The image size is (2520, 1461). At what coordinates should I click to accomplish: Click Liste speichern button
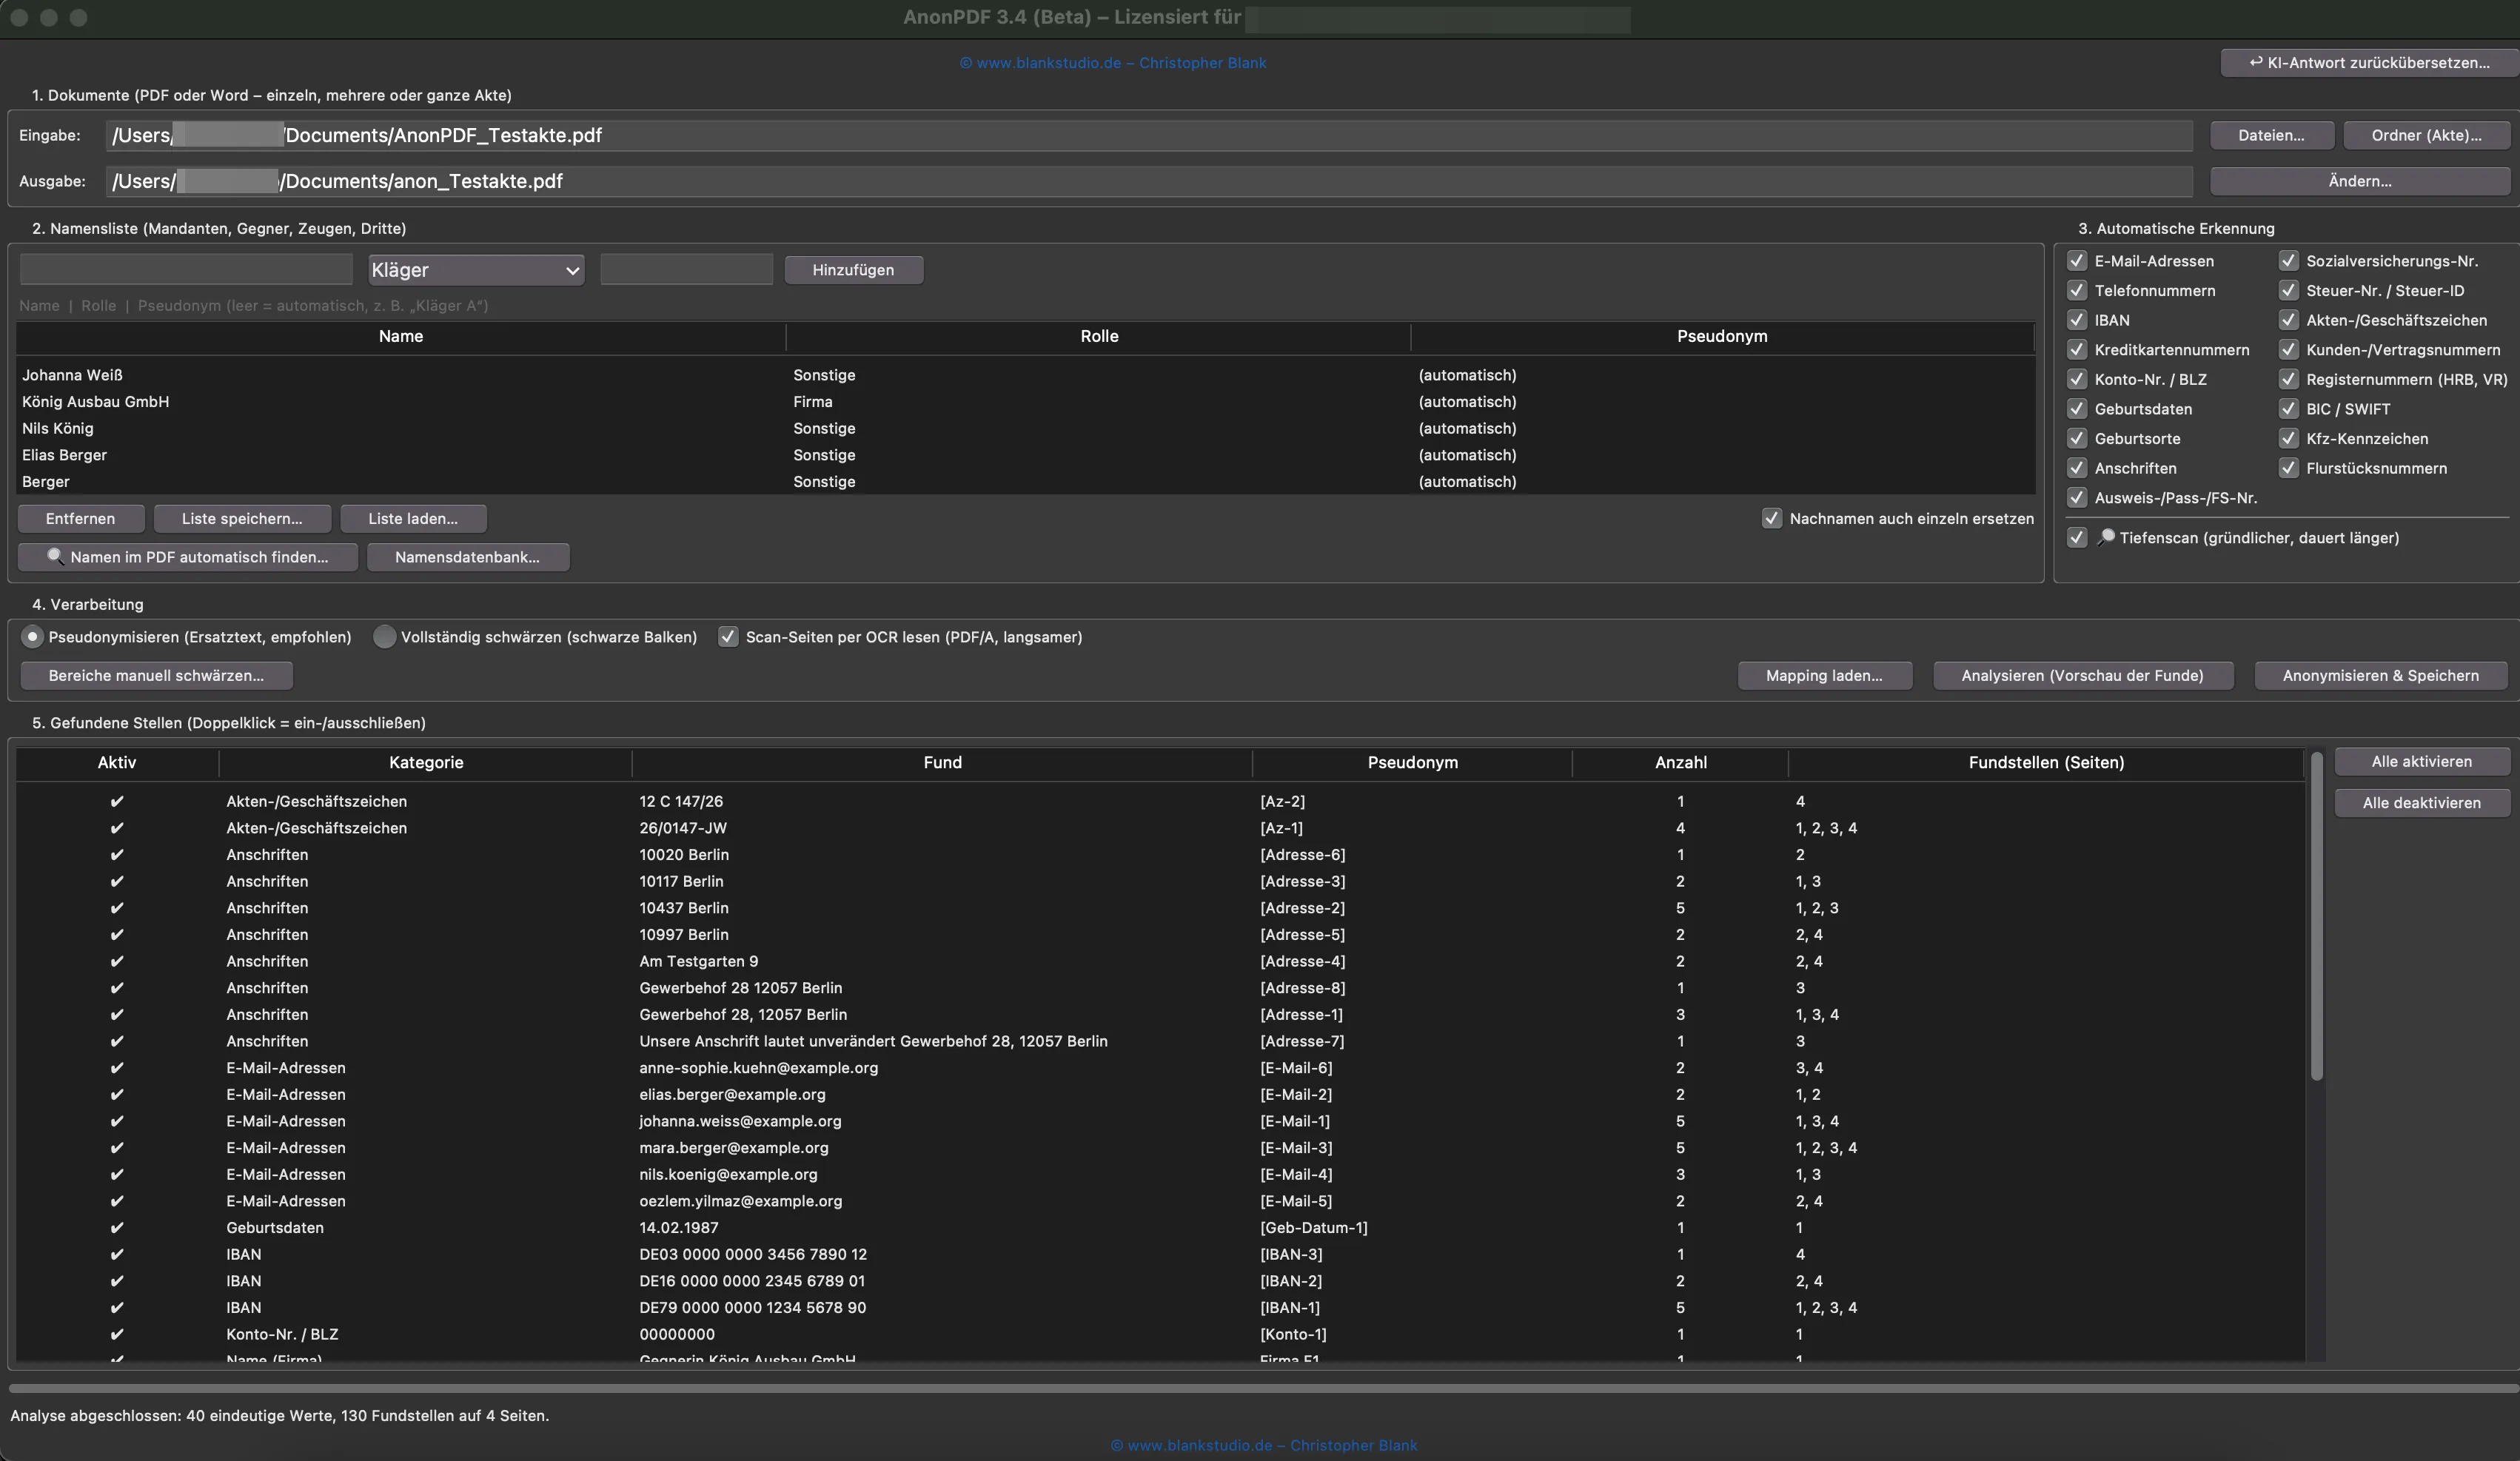coord(242,518)
